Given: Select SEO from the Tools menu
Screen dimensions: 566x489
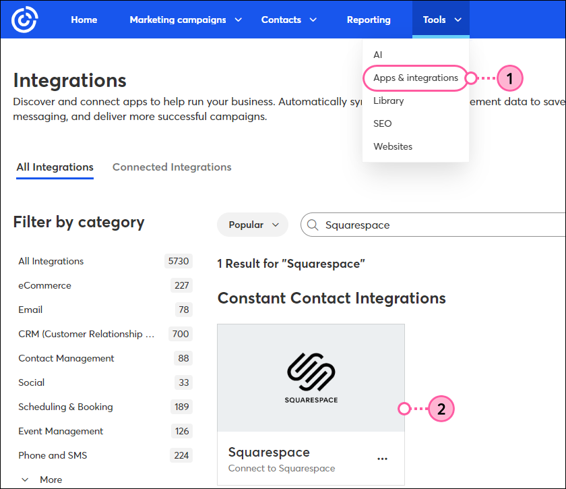Looking at the screenshot, I should click(382, 123).
